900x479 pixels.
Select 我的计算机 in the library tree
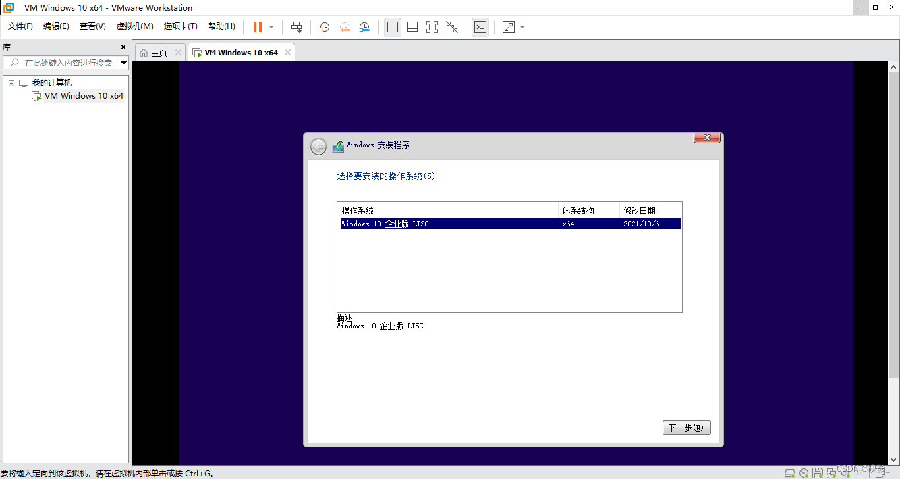[52, 83]
